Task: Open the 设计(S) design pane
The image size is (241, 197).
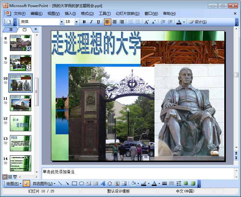Action: pyautogui.click(x=197, y=22)
